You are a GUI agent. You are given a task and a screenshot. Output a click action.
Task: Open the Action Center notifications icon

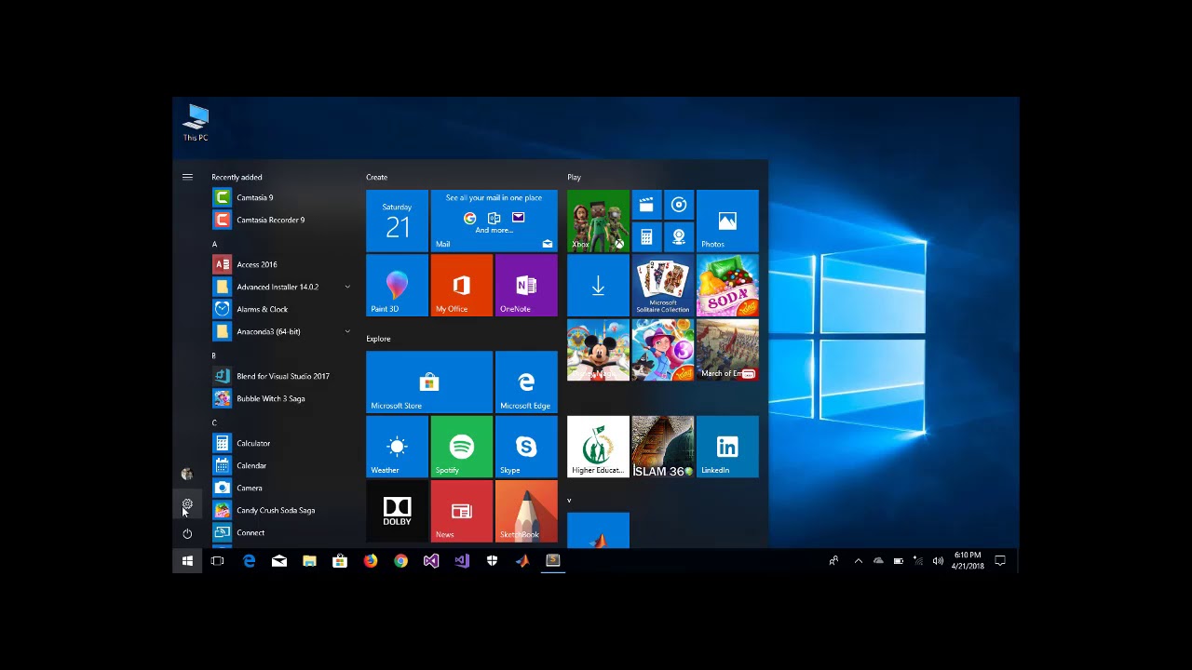click(1000, 561)
